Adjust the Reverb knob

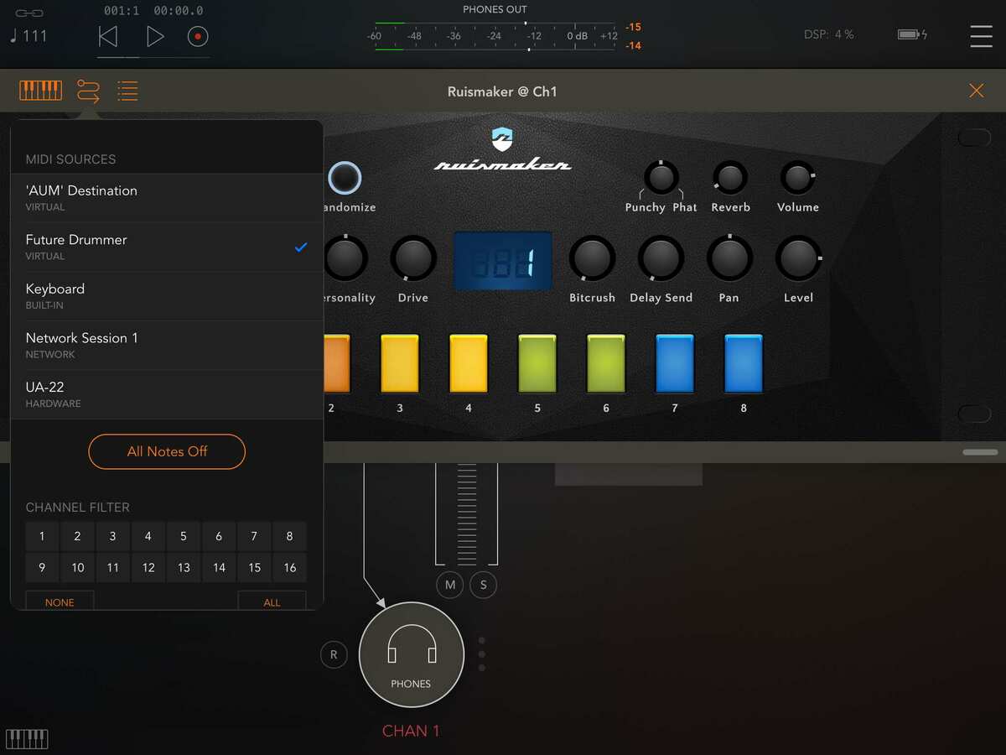click(730, 178)
